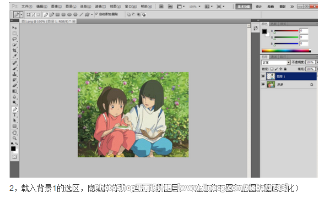Choose the Polygon shape in options bar
319x198 pixels.
point(75,14)
